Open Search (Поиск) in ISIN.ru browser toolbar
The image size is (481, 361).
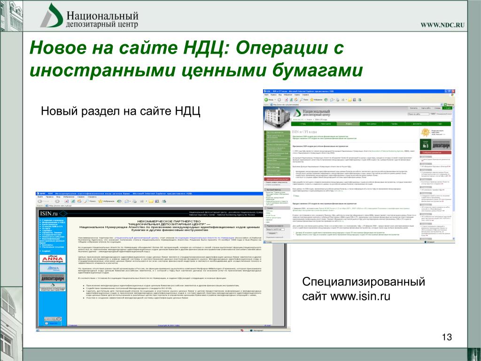(90, 201)
